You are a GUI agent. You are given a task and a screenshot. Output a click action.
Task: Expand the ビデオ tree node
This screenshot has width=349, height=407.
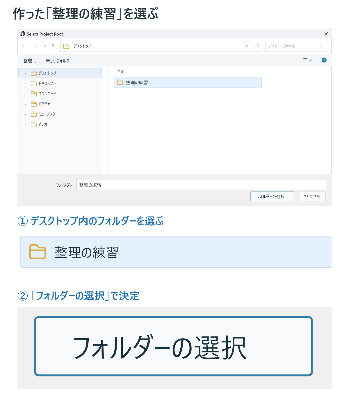[x=25, y=125]
